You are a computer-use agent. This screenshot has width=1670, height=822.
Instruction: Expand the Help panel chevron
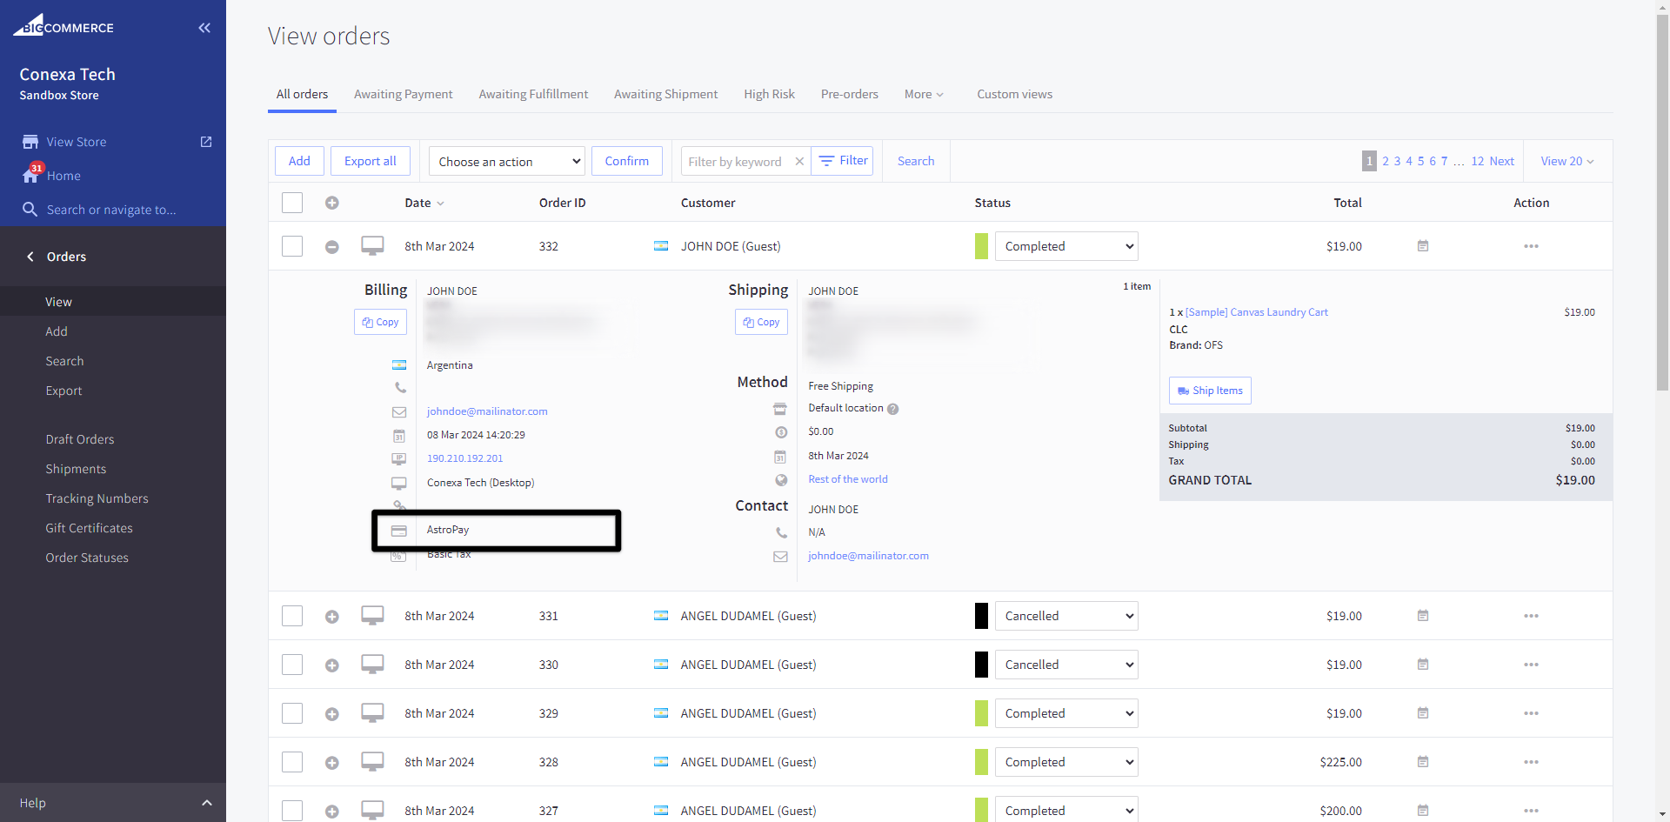point(207,803)
